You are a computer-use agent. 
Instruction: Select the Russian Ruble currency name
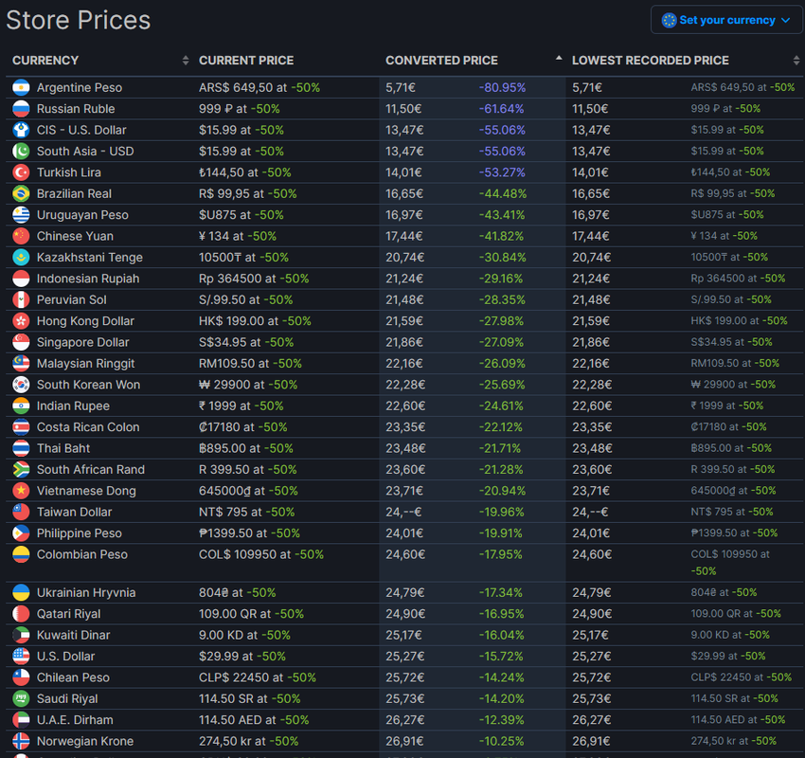click(76, 109)
